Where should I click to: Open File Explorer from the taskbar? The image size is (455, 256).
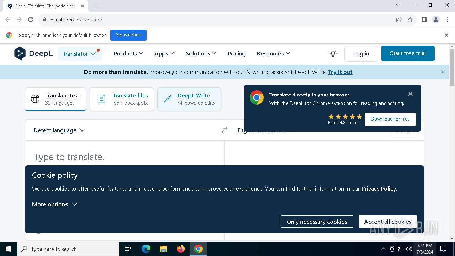[164, 249]
